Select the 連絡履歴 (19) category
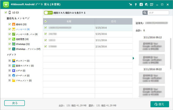This screenshot has width=173, height=110. pyautogui.click(x=22, y=39)
